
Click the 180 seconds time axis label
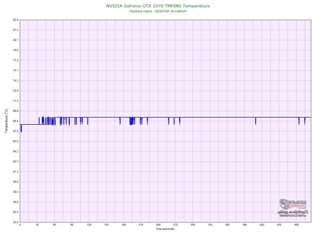click(124, 225)
